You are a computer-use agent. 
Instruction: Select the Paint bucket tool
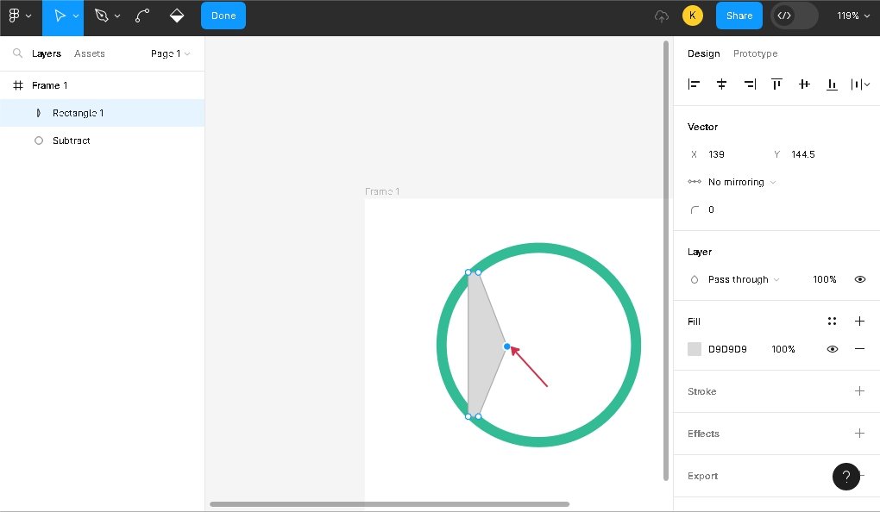177,16
